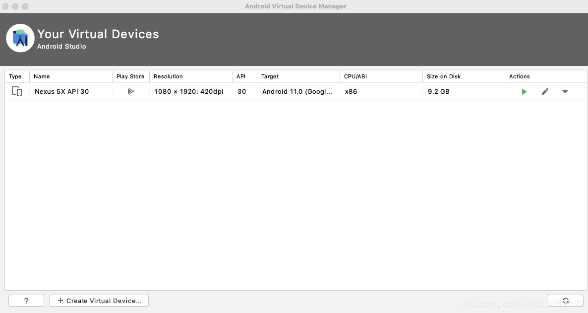Sort by Name column header

coord(71,76)
